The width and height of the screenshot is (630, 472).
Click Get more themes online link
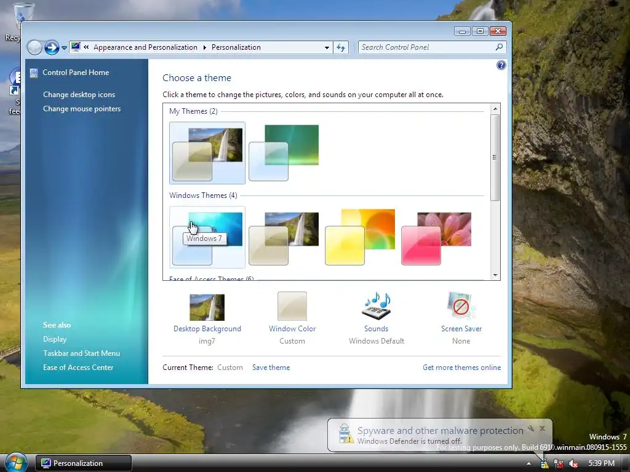461,368
